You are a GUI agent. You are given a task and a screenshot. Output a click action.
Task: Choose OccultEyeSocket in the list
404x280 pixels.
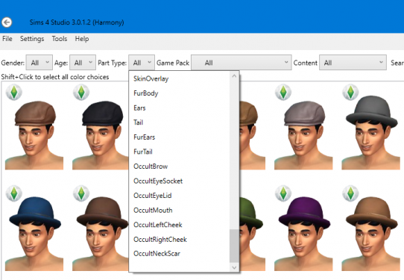pos(179,181)
